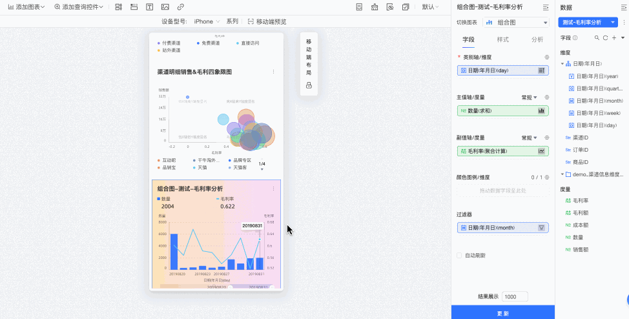
Task: Click the search fields magnifier icon
Action: click(x=597, y=37)
